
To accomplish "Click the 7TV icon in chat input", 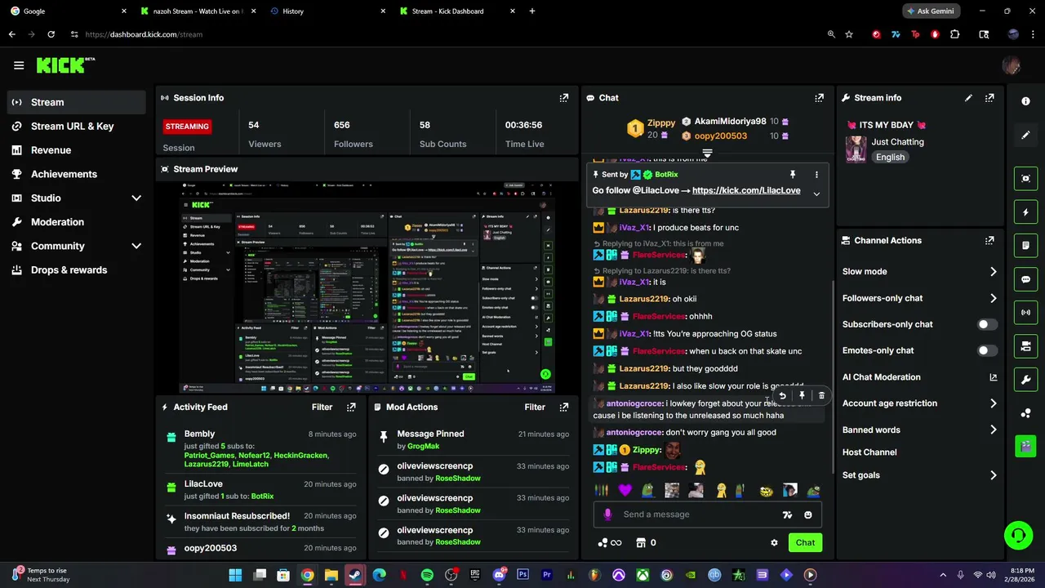I will pyautogui.click(x=787, y=514).
